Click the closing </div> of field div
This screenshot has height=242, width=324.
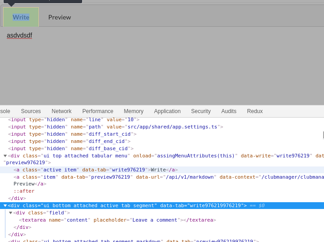tap(22, 227)
